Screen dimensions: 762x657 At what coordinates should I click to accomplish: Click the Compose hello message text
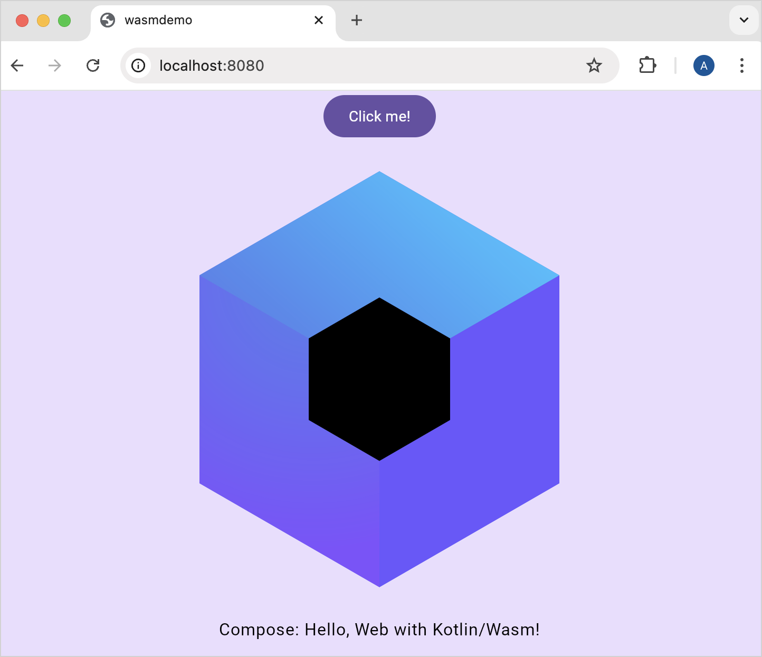point(379,630)
